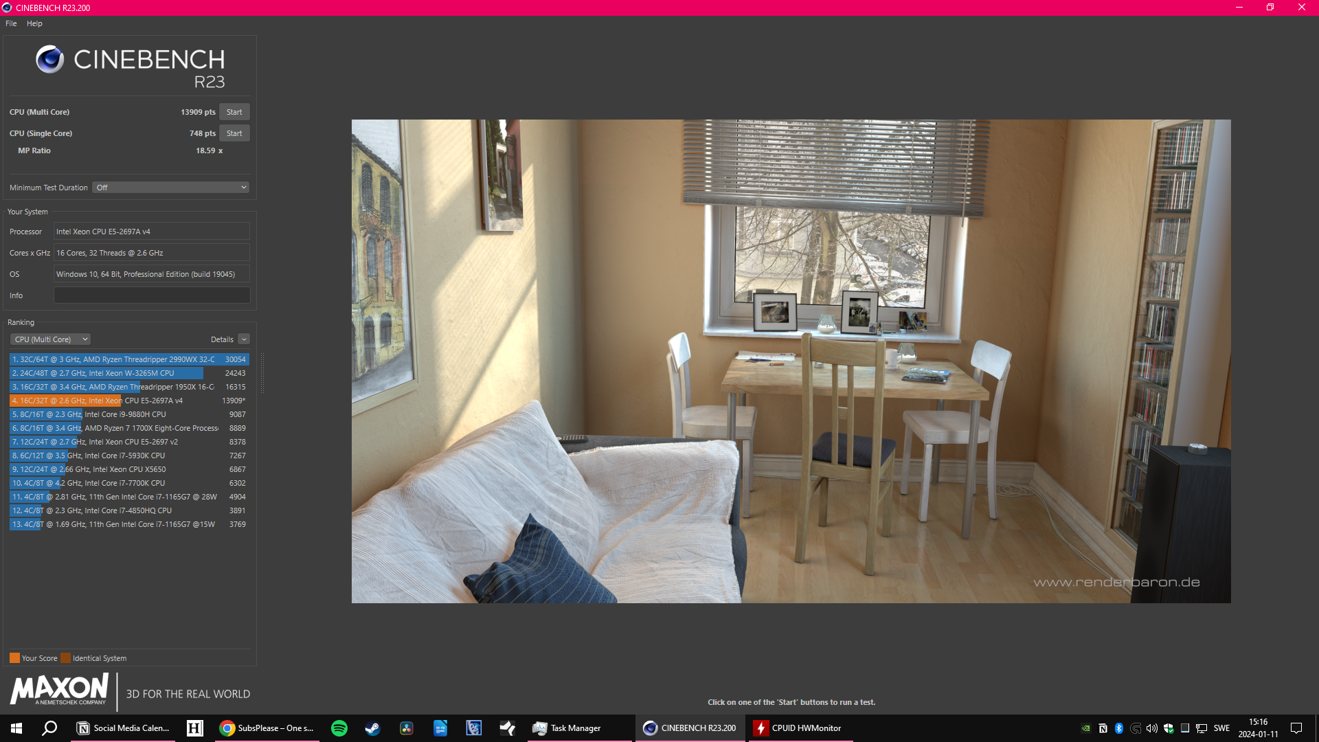This screenshot has height=742, width=1319.
Task: Click the Bluetooth tray icon
Action: pos(1119,728)
